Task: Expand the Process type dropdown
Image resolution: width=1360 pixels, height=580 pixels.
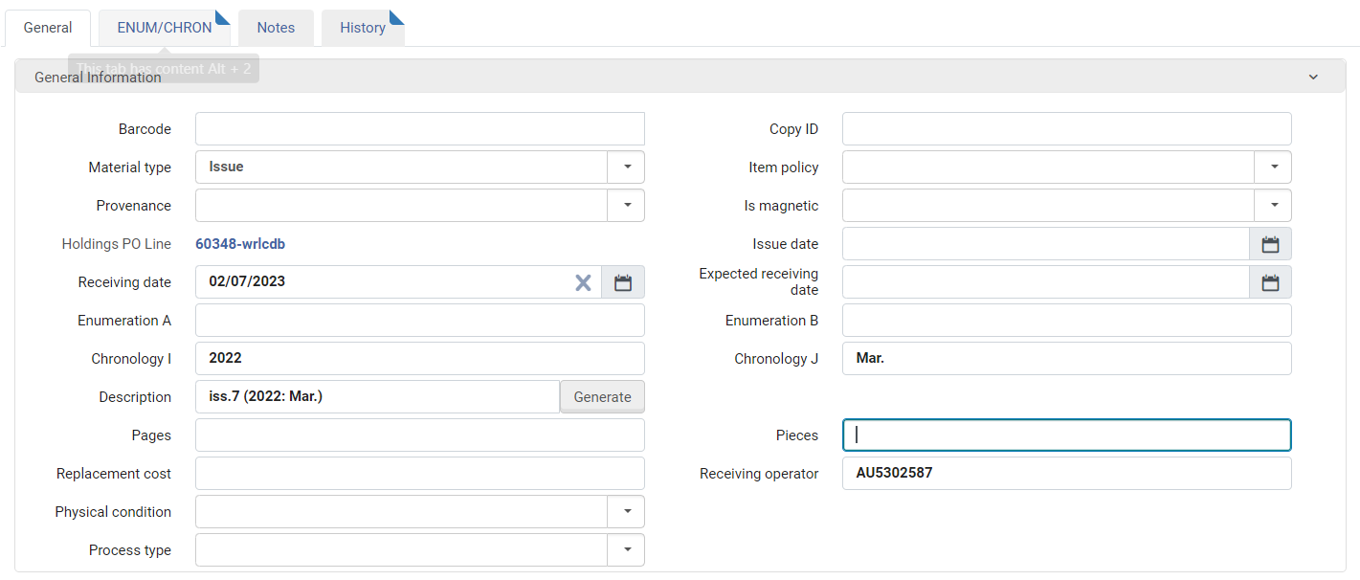Action: (x=627, y=549)
